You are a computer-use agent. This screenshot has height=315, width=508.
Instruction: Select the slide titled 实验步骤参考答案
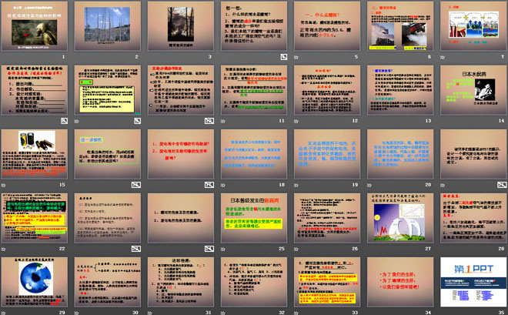pyautogui.click(x=181, y=90)
